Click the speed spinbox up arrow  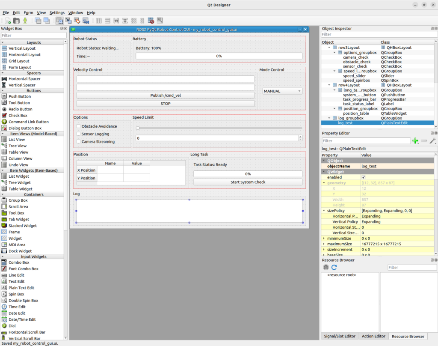pyautogui.click(x=300, y=137)
